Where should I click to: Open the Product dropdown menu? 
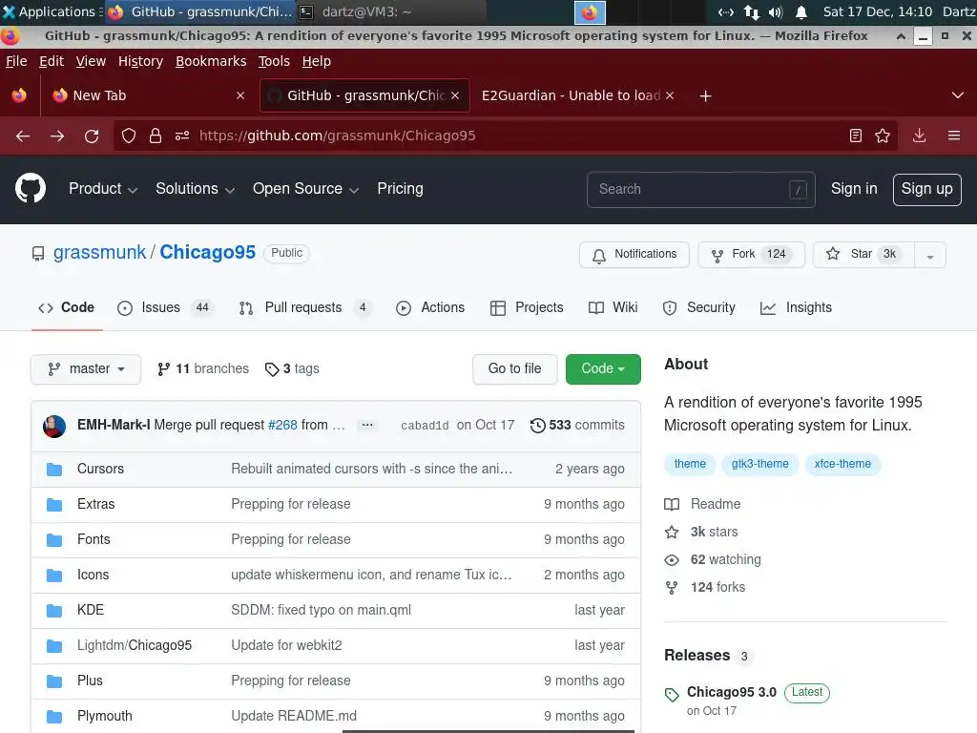click(x=103, y=189)
